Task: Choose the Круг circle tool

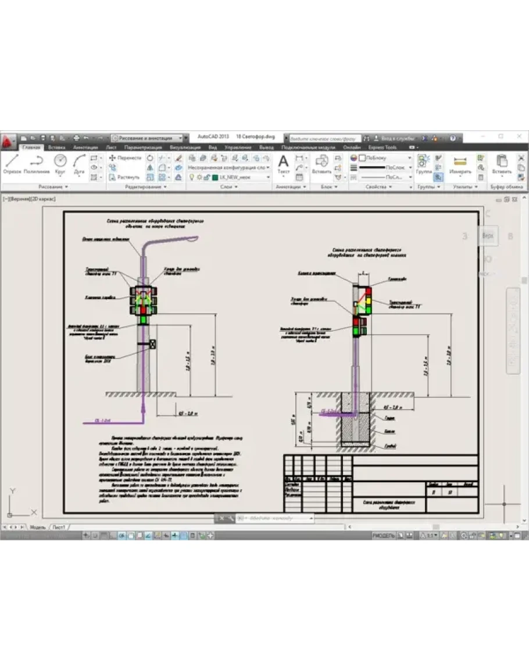Action: (60, 163)
